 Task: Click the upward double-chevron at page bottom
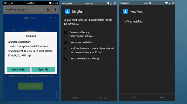31,98
